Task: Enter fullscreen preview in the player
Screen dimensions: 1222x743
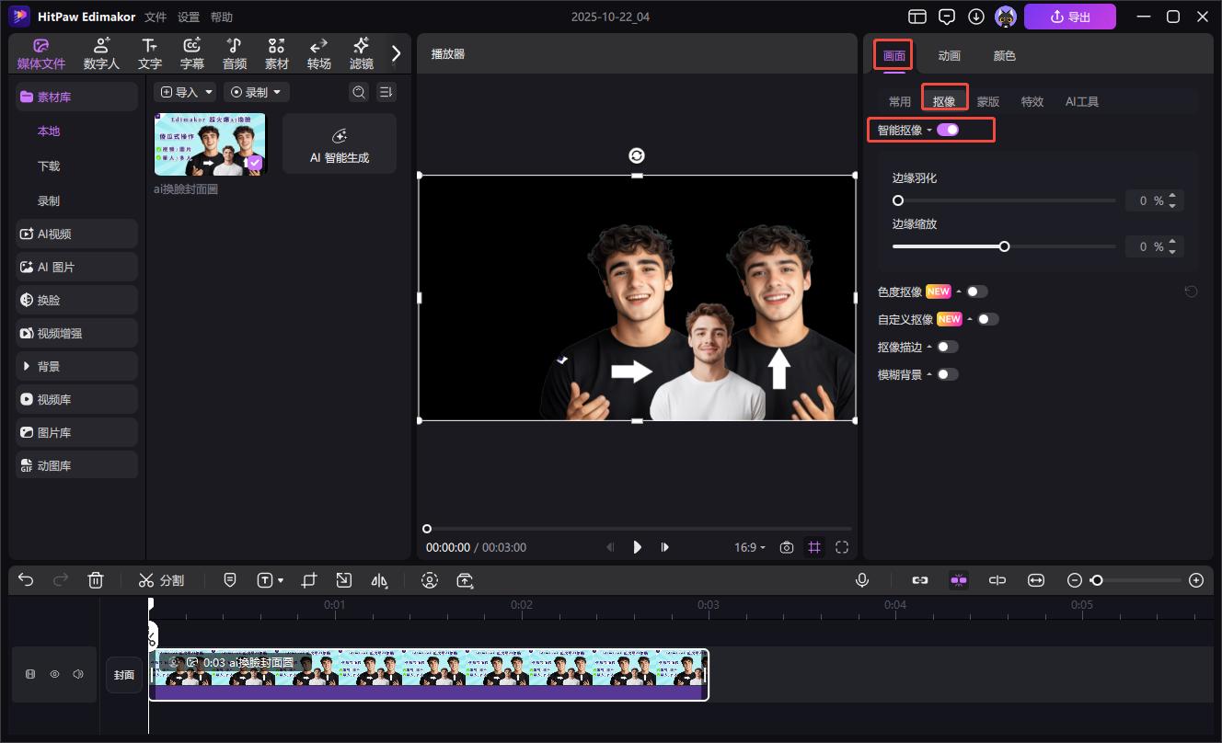Action: tap(842, 547)
